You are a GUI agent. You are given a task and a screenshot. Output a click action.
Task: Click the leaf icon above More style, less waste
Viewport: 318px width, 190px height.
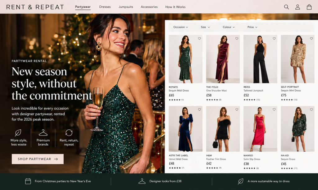point(18,133)
